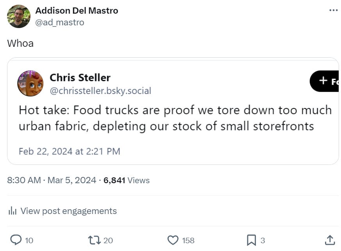Click the 158 likes count
Viewport: 341px width, 251px height.
click(x=188, y=240)
